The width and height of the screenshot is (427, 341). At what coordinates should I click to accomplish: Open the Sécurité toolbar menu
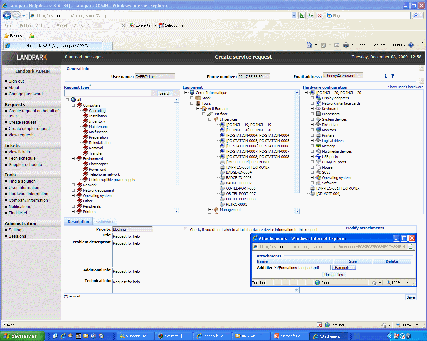[381, 45]
